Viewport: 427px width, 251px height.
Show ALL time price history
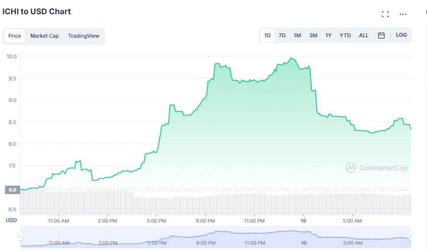tap(363, 35)
